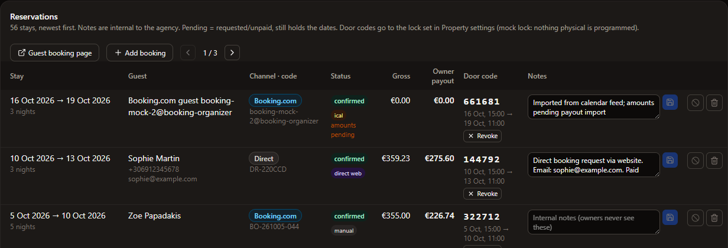The image size is (728, 248).
Task: Revoke door code 144792
Action: pyautogui.click(x=482, y=194)
